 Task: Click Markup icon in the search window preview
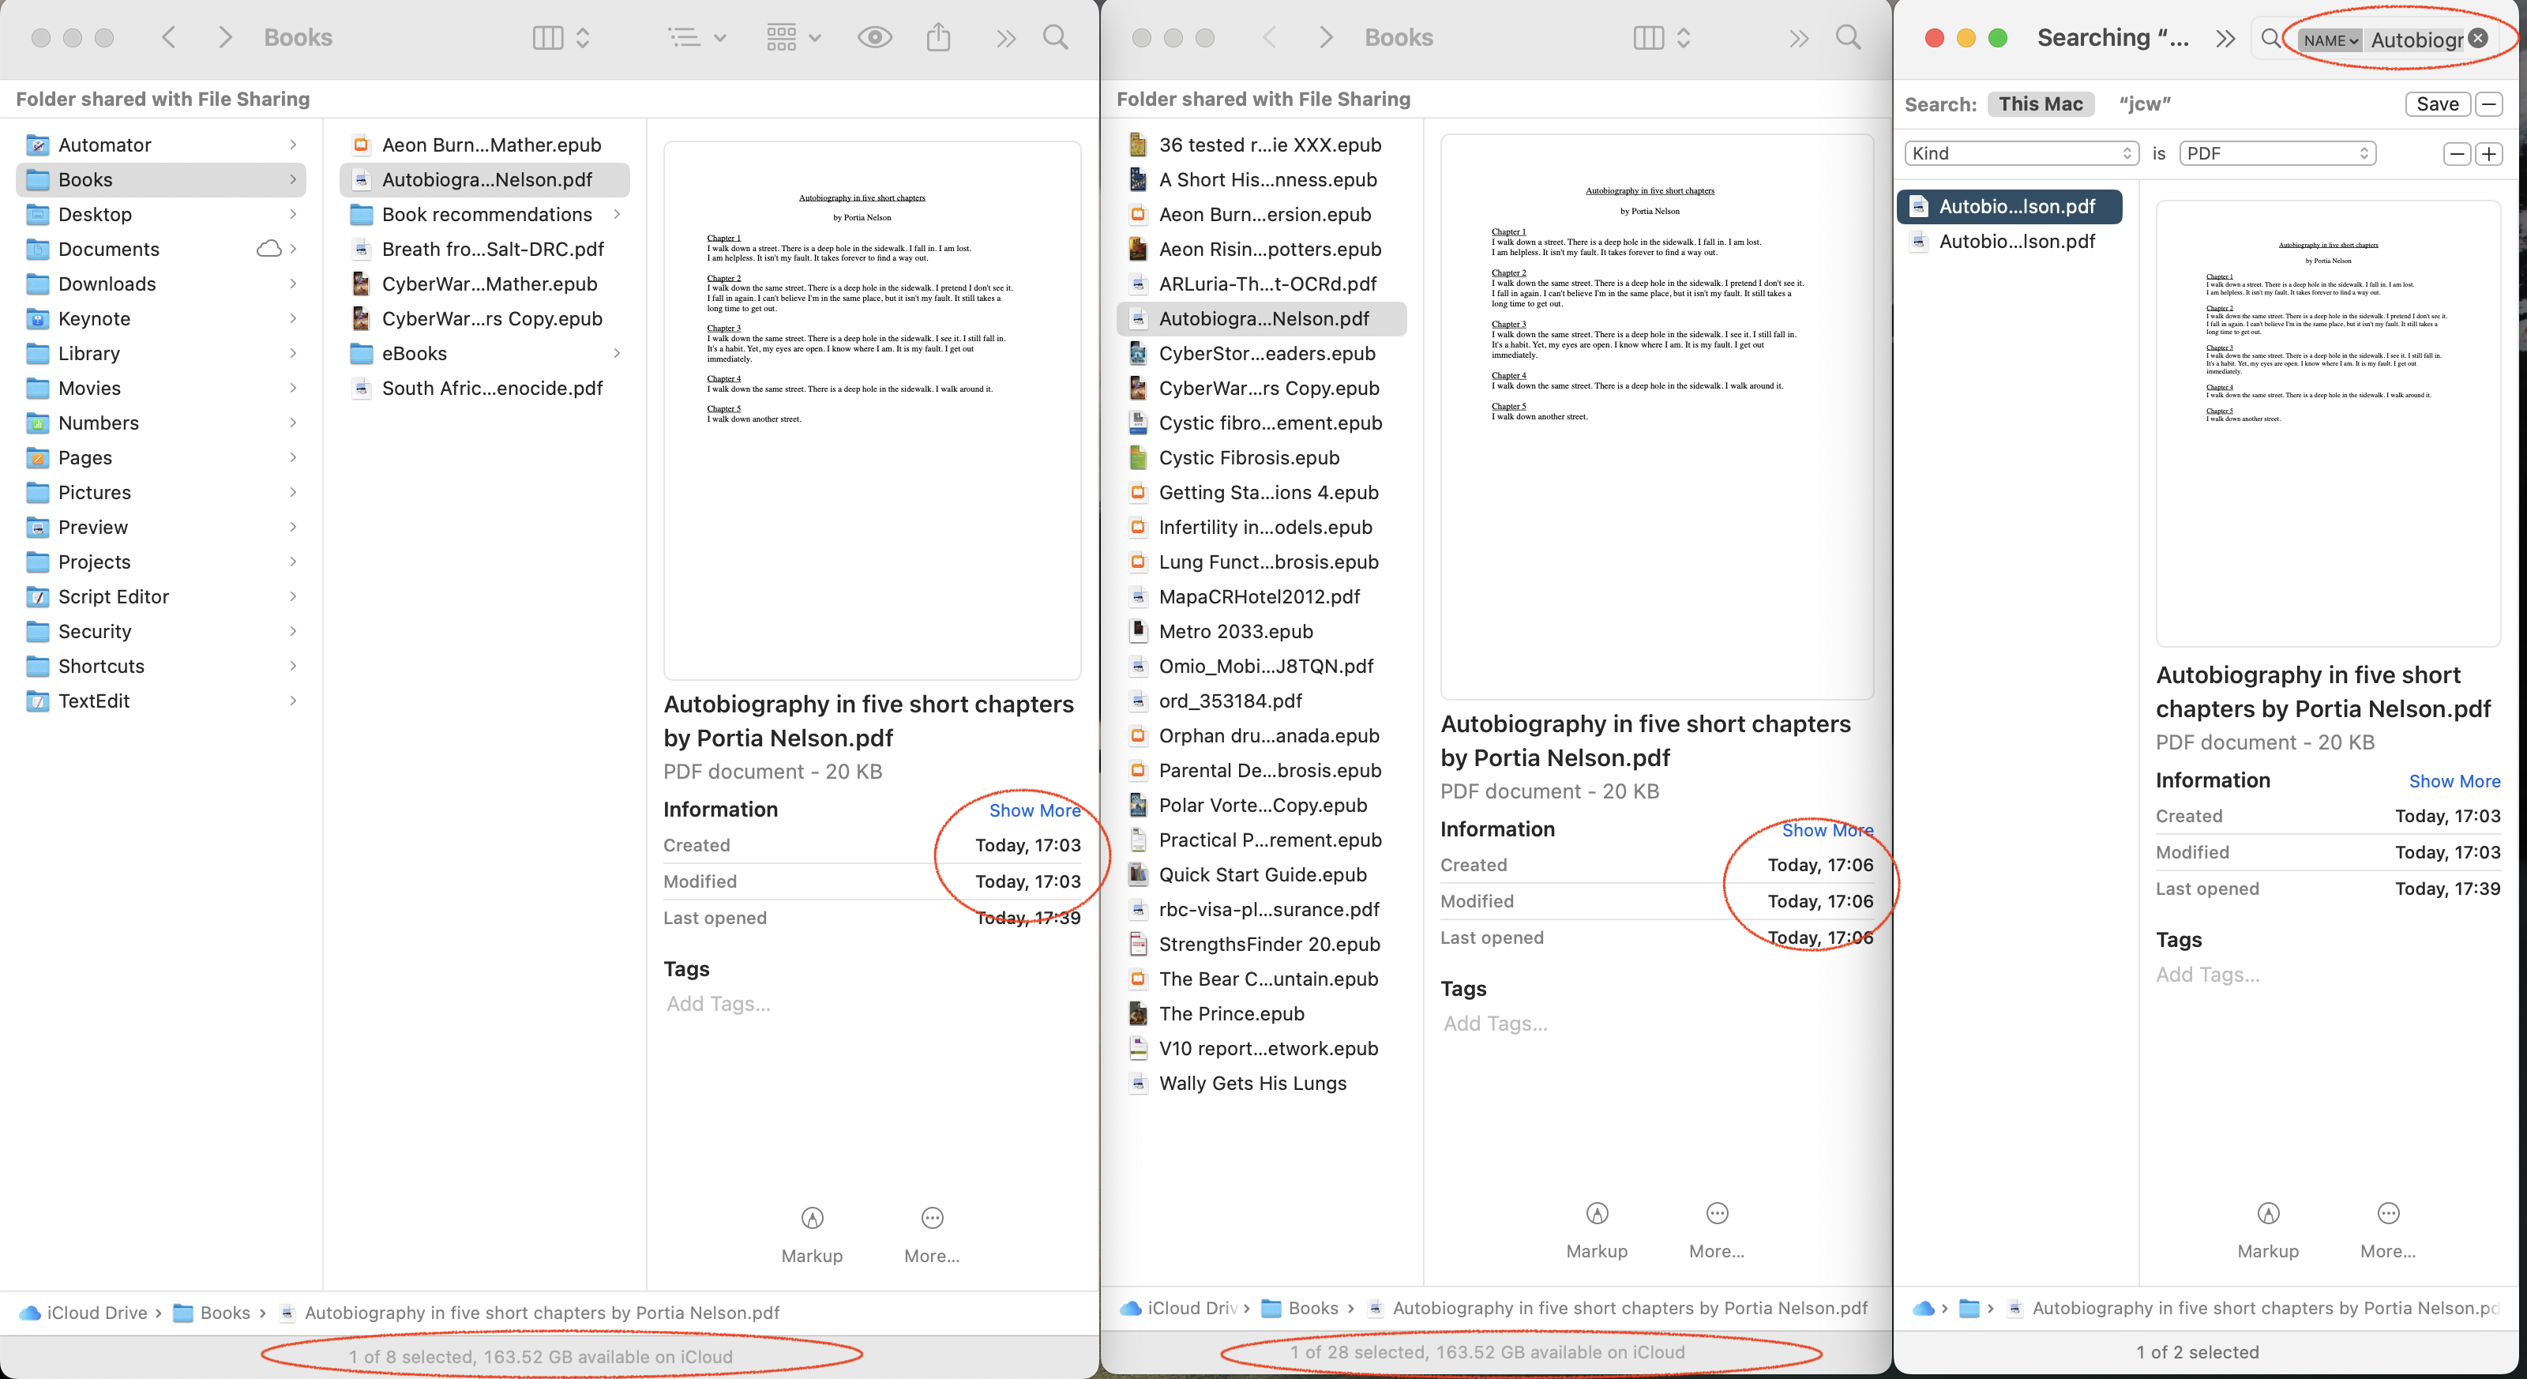click(2268, 1214)
